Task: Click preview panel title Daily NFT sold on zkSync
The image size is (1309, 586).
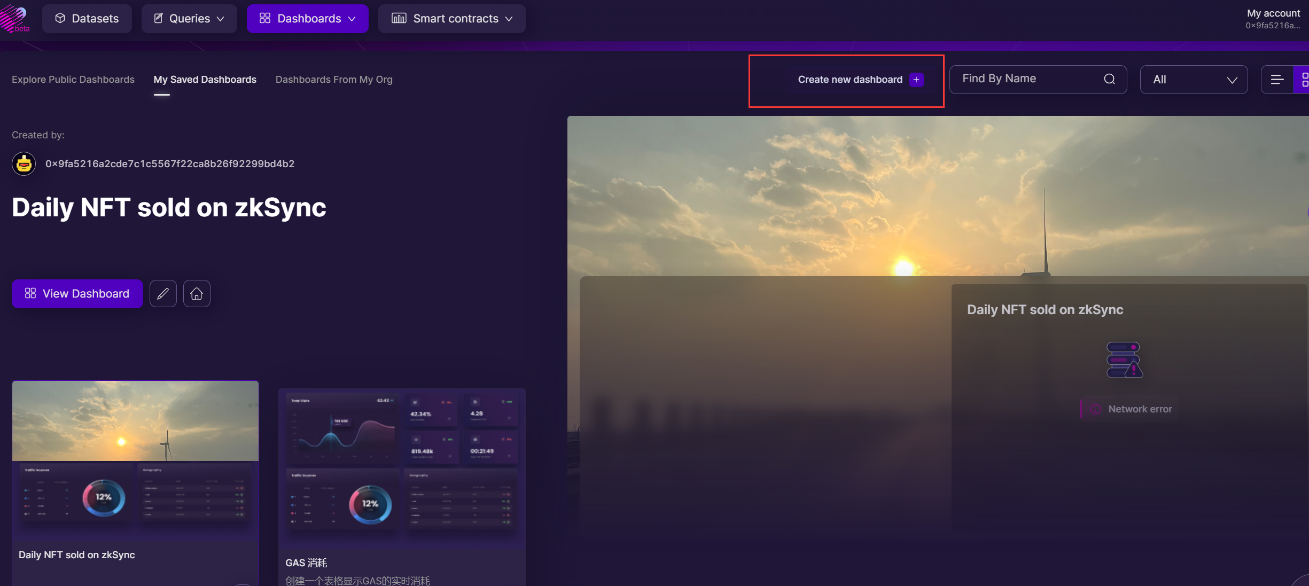Action: click(x=1045, y=310)
